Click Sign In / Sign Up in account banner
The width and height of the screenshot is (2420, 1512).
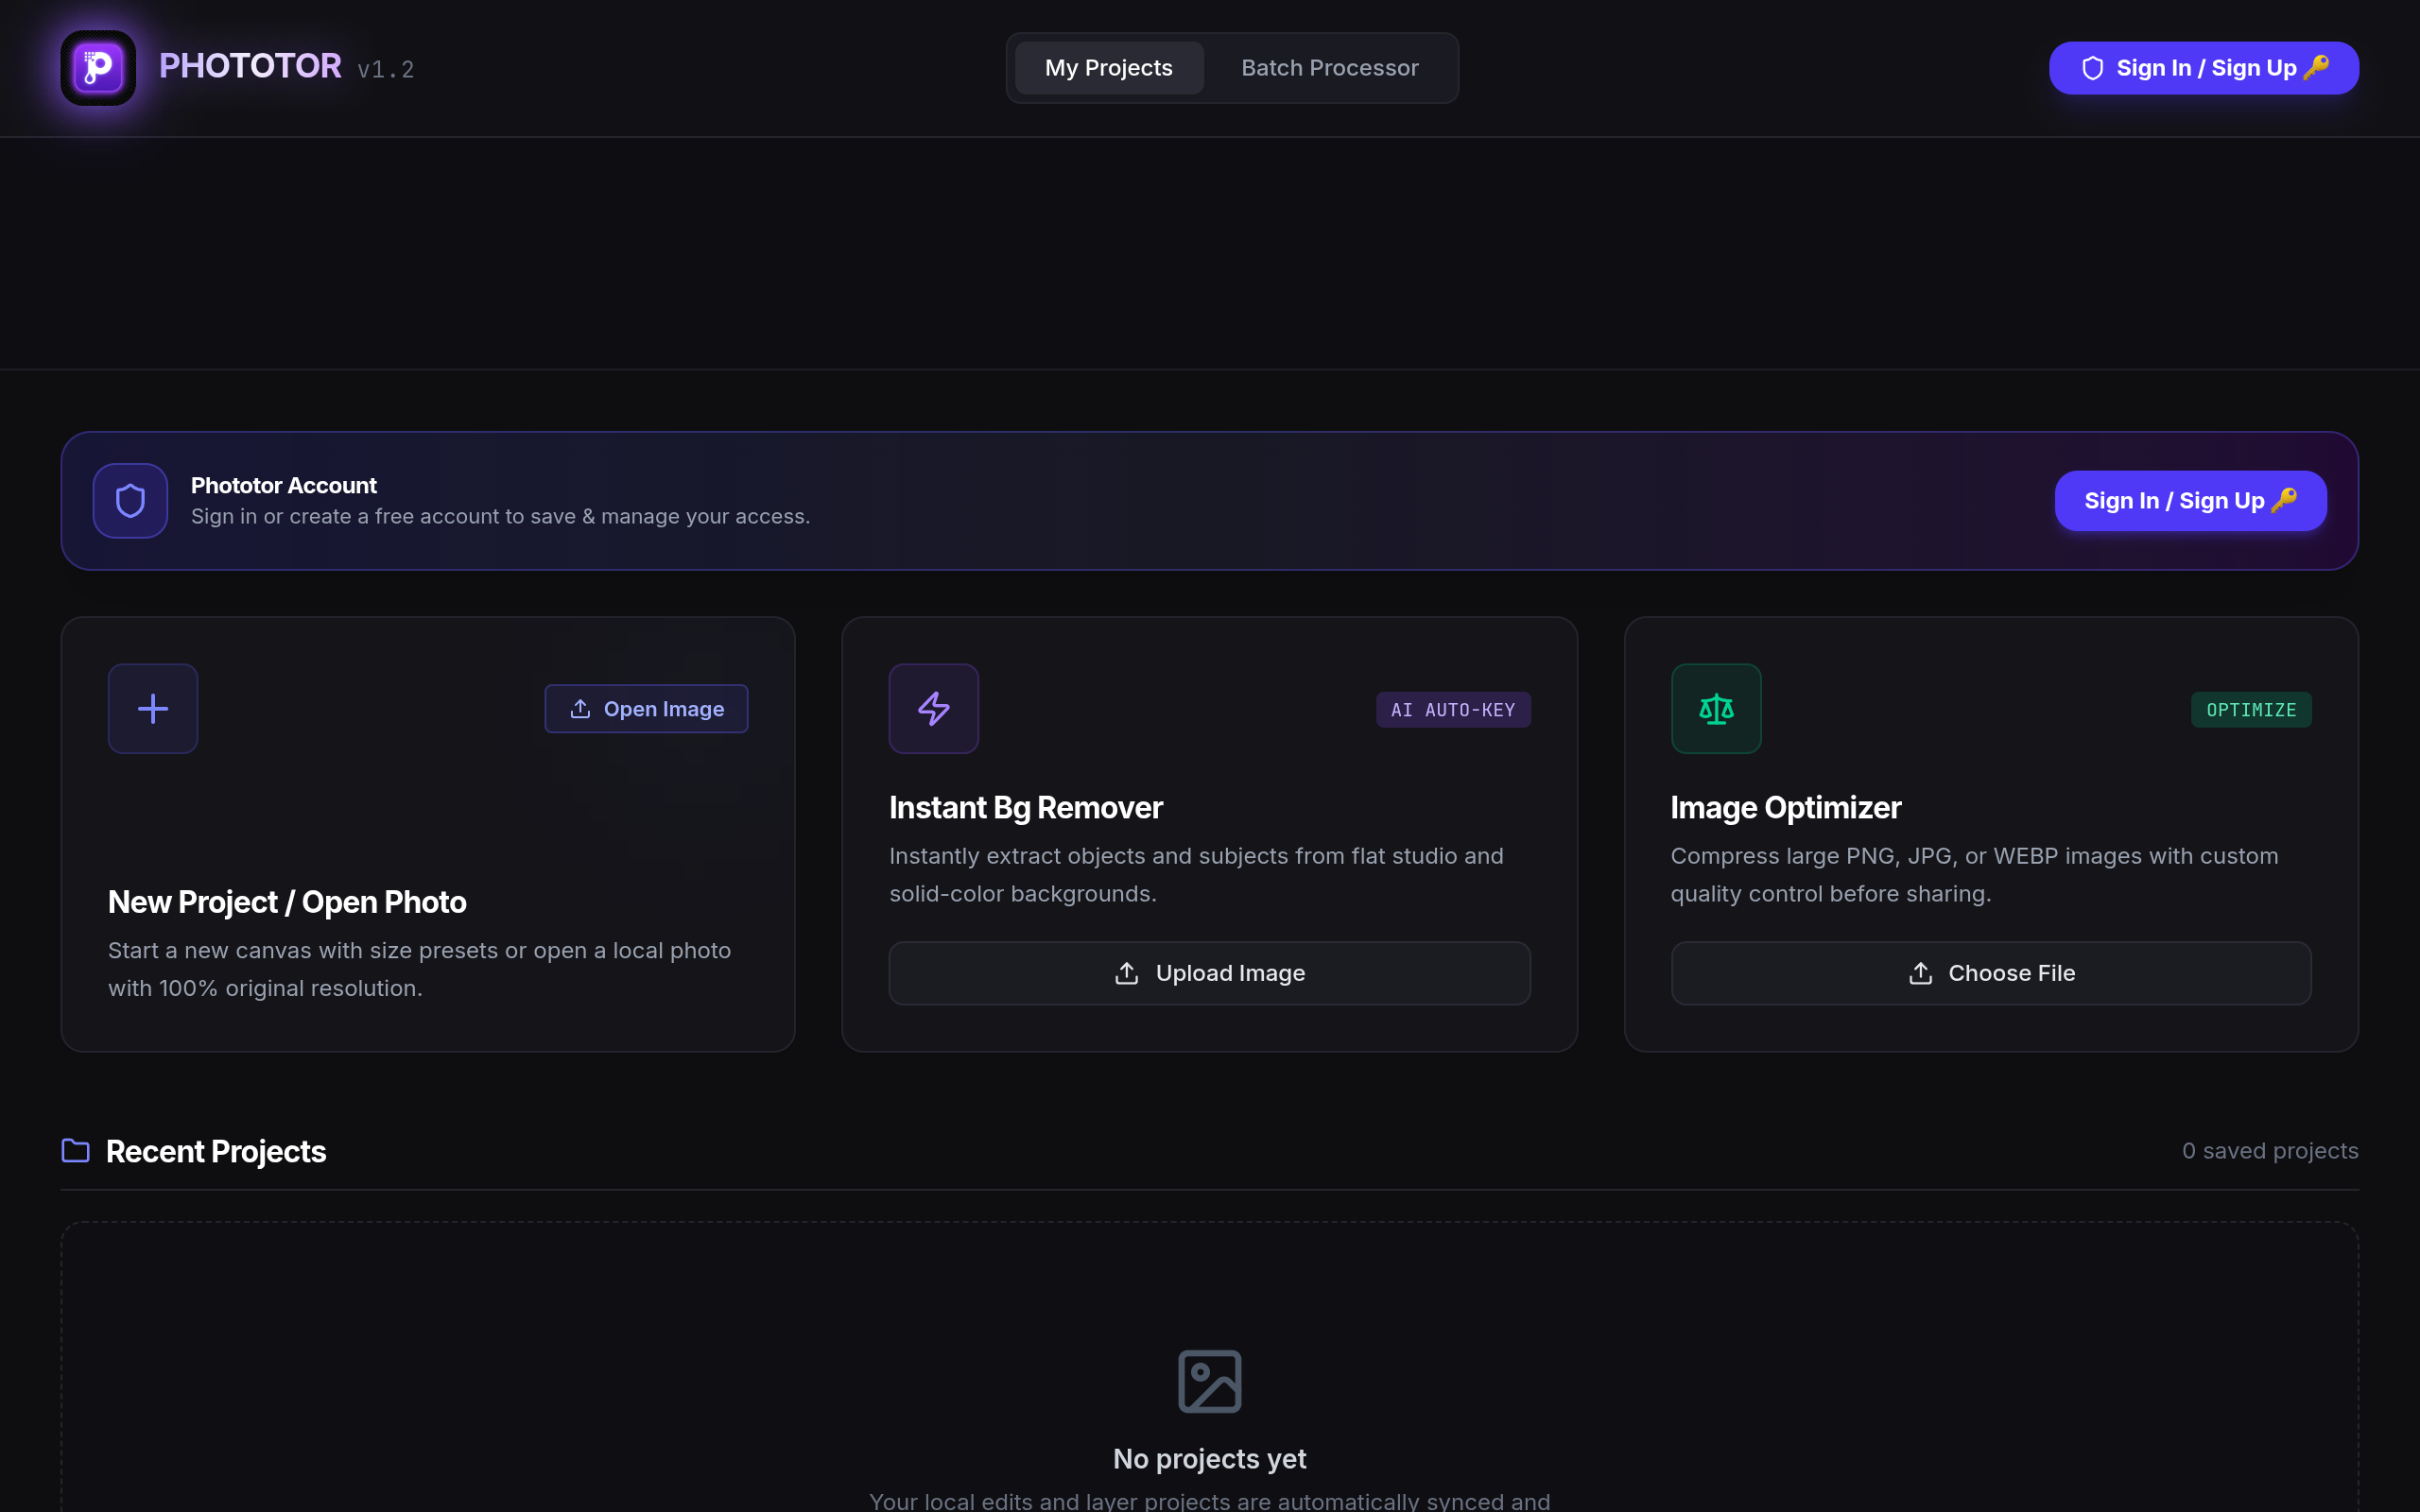pyautogui.click(x=2190, y=501)
